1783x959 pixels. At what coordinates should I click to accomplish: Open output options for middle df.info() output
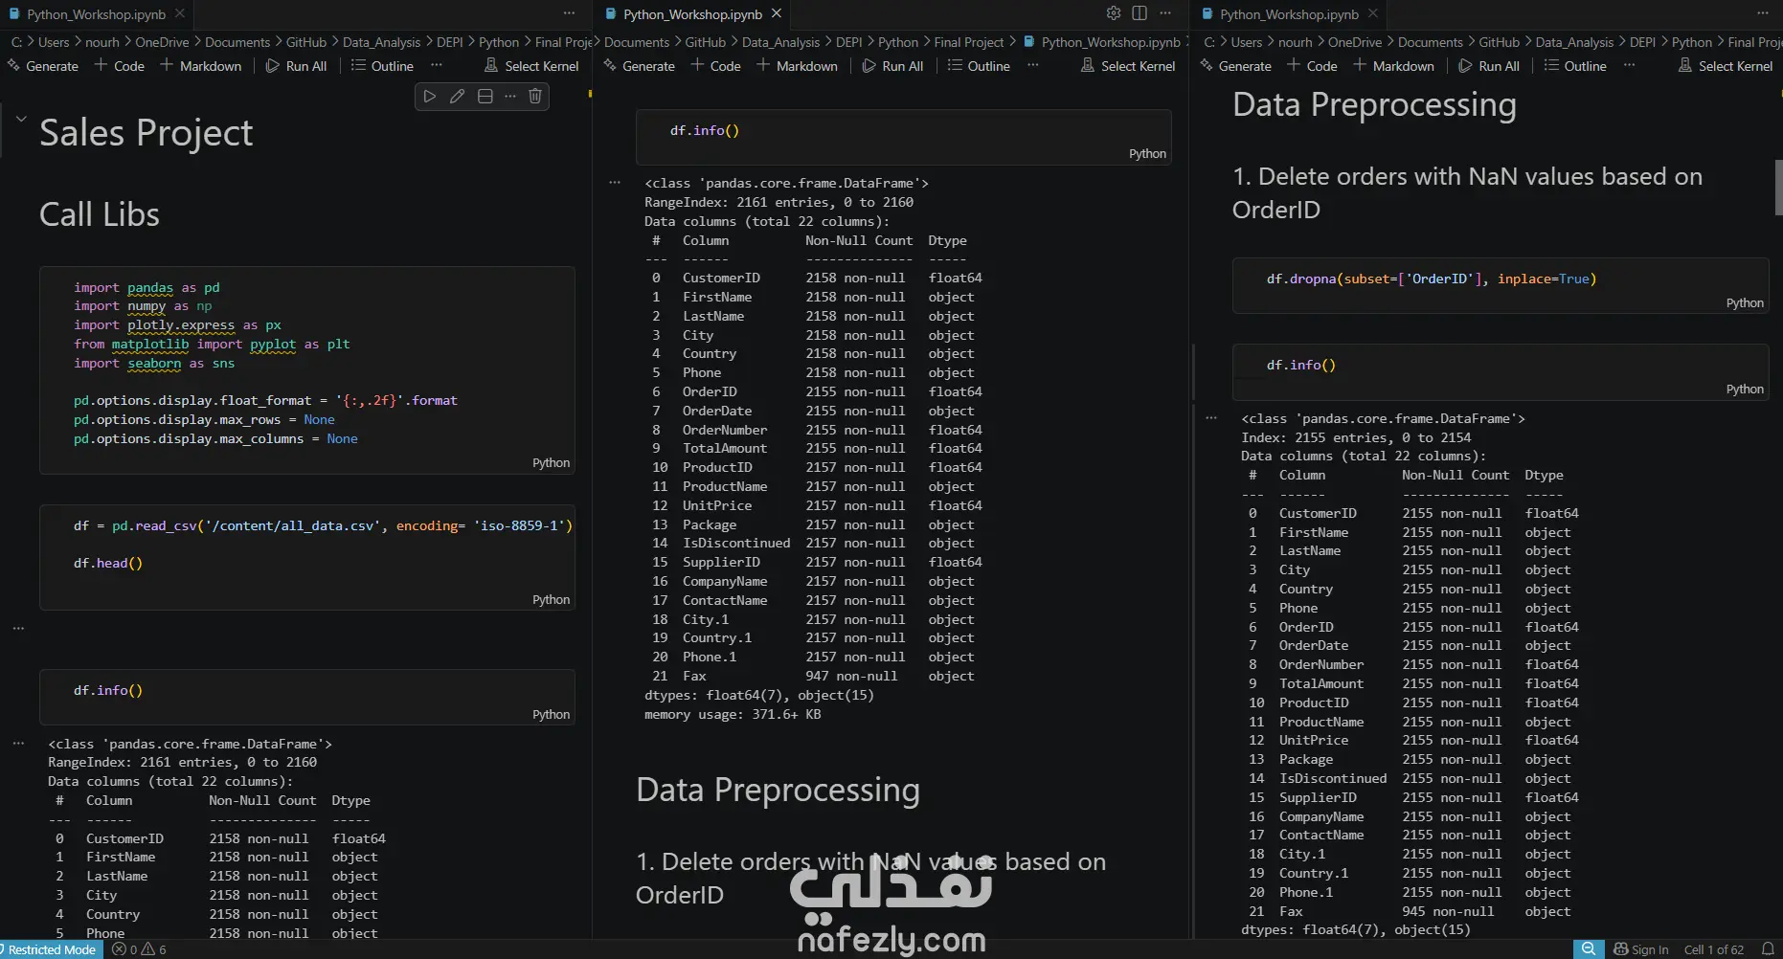pyautogui.click(x=615, y=182)
